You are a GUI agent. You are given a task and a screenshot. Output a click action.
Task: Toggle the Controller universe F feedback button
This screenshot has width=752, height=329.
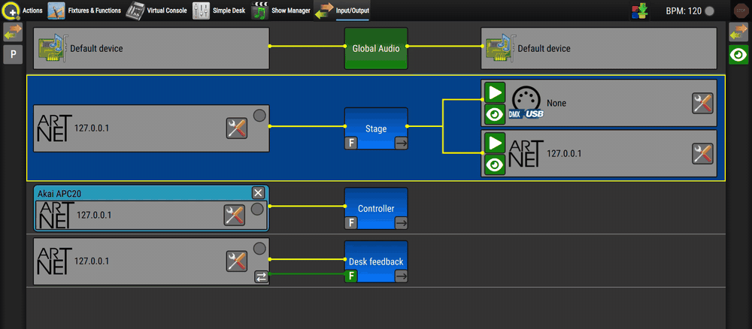(x=351, y=222)
